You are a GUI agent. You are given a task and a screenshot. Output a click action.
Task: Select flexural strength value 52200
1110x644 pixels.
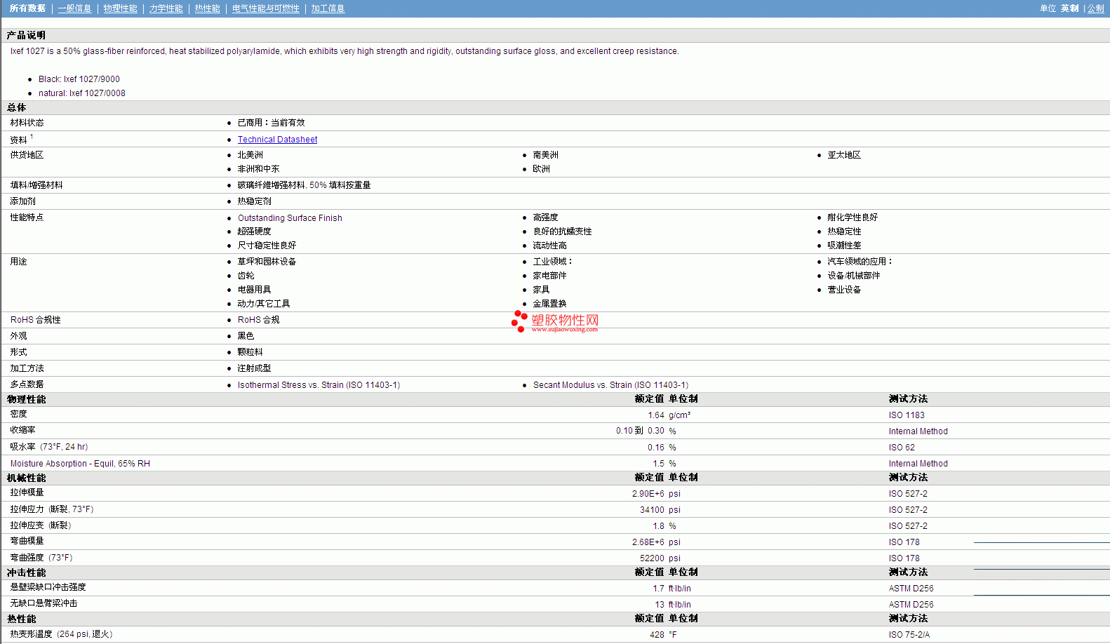652,558
